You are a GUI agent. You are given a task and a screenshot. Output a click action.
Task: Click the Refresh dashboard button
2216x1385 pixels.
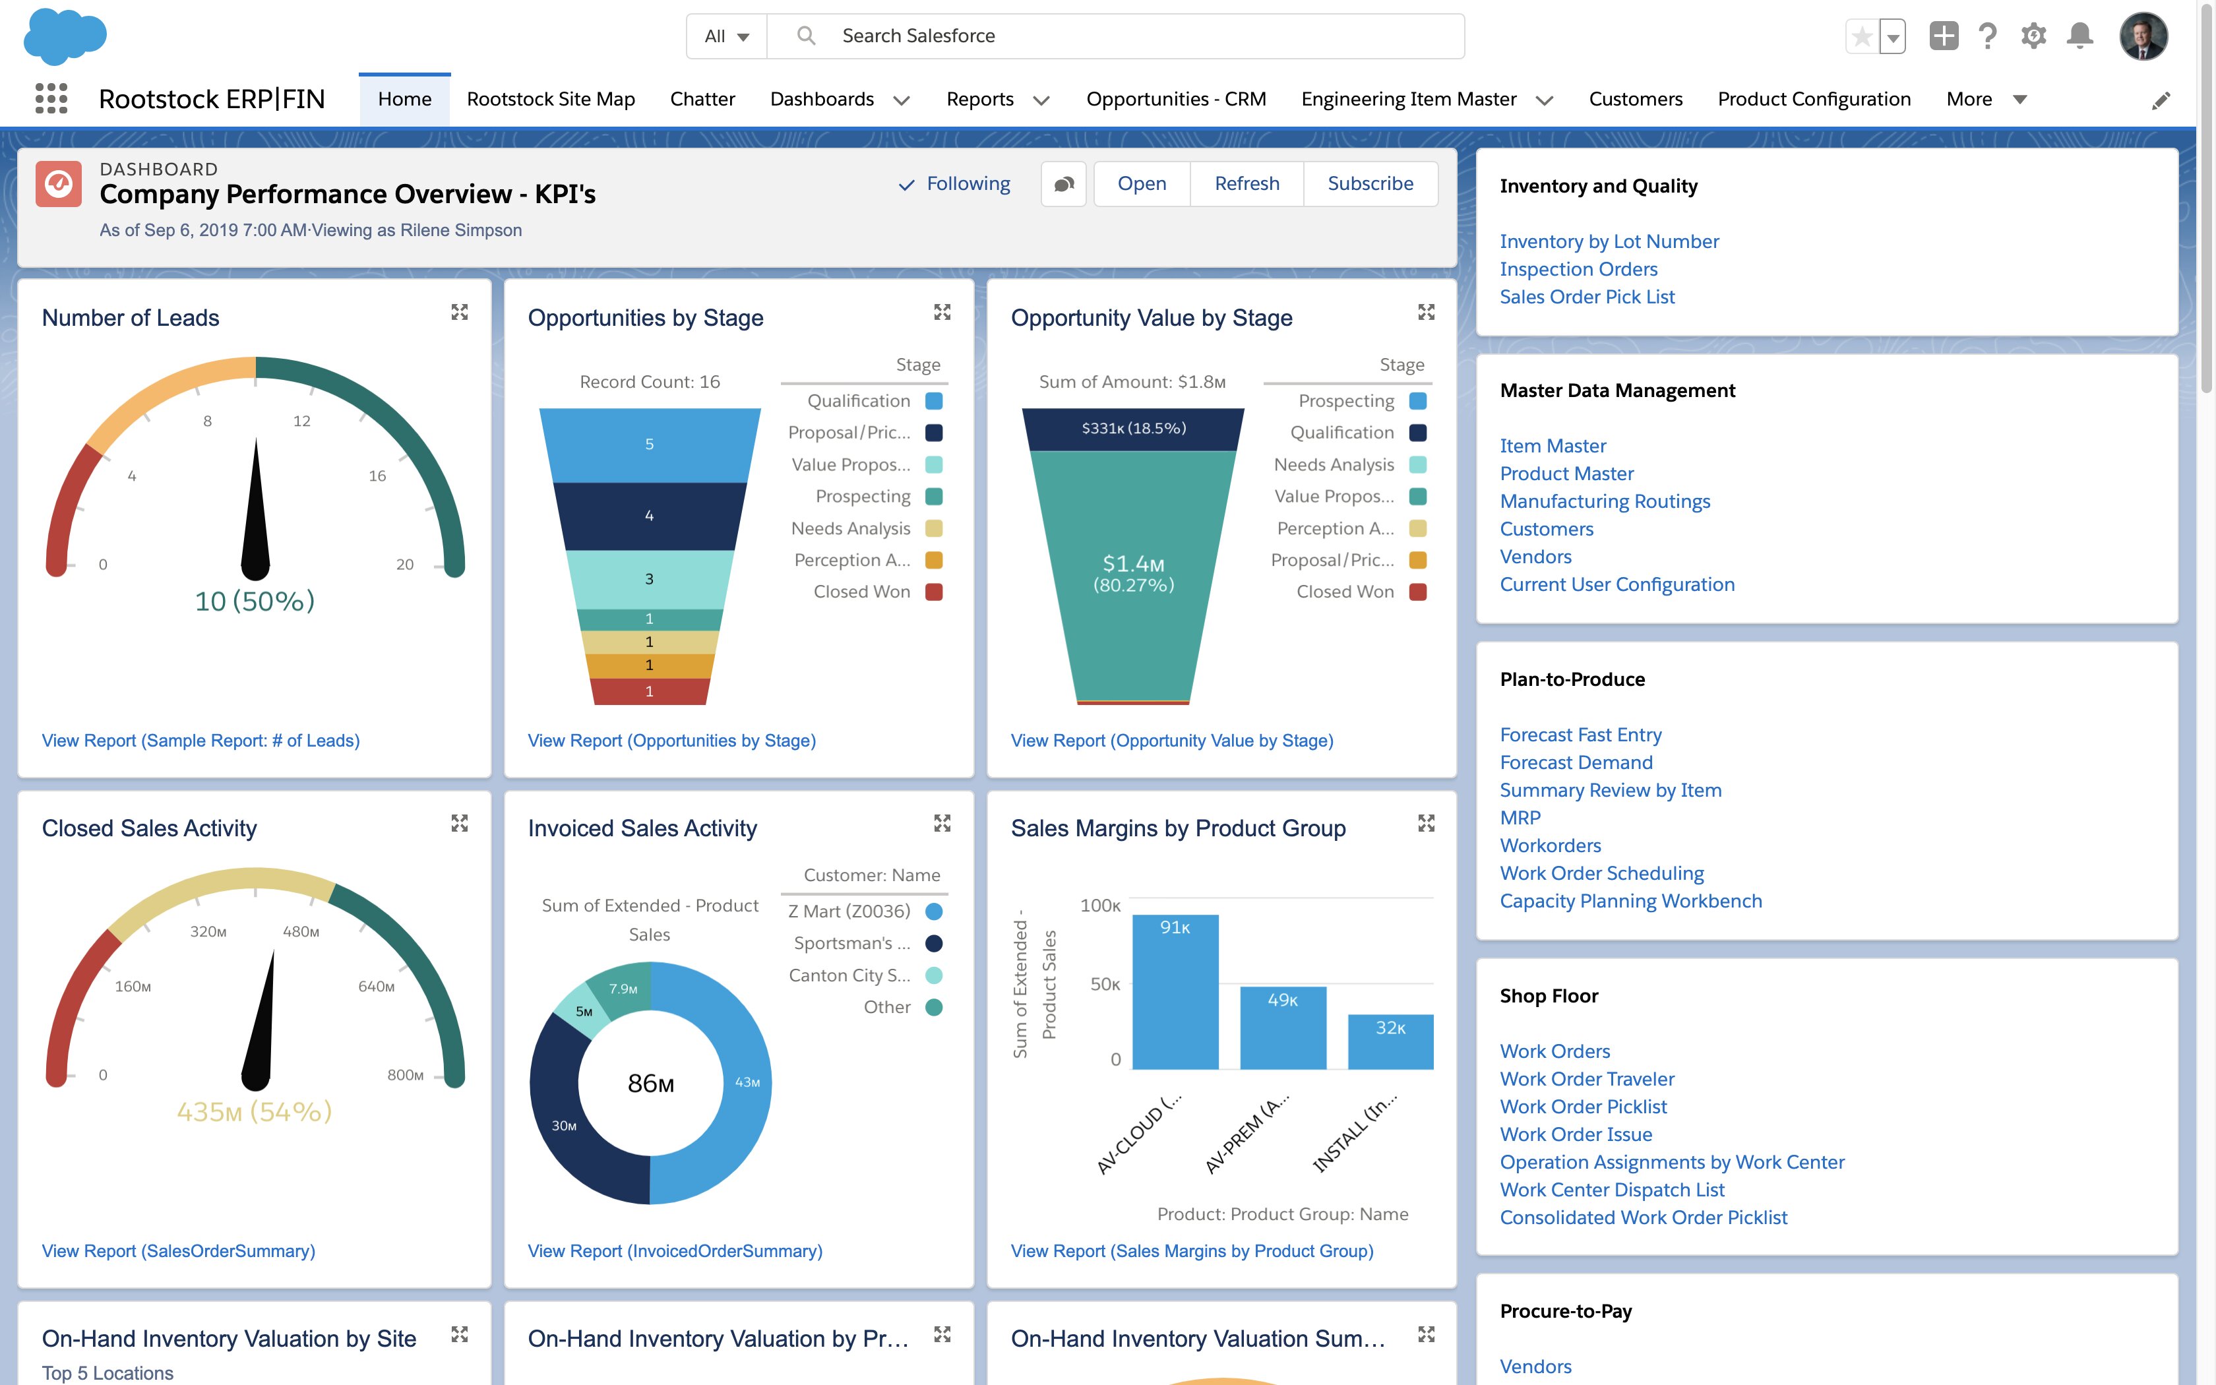coord(1246,184)
